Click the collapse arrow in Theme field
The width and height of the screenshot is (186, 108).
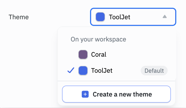(x=165, y=17)
